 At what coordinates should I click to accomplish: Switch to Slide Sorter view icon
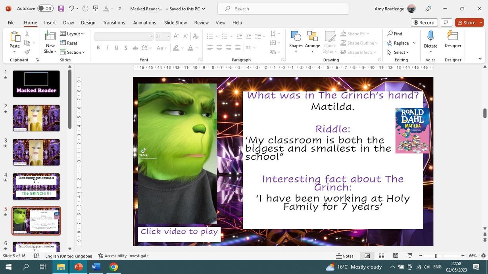pyautogui.click(x=381, y=256)
